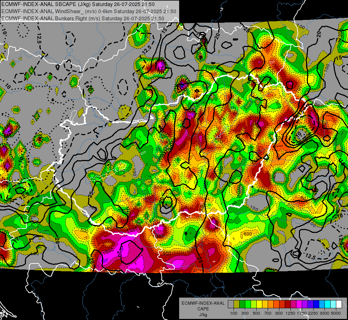Click the Bunkers Right (m/s) title line

83,18
